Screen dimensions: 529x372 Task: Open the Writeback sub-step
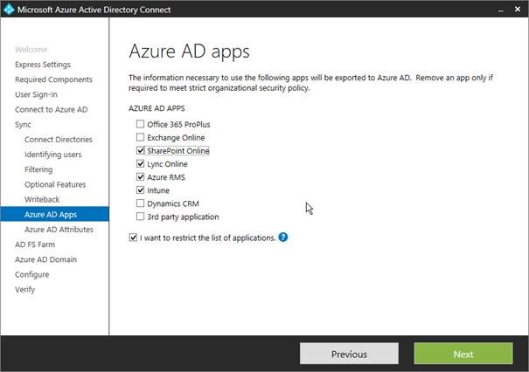(42, 199)
